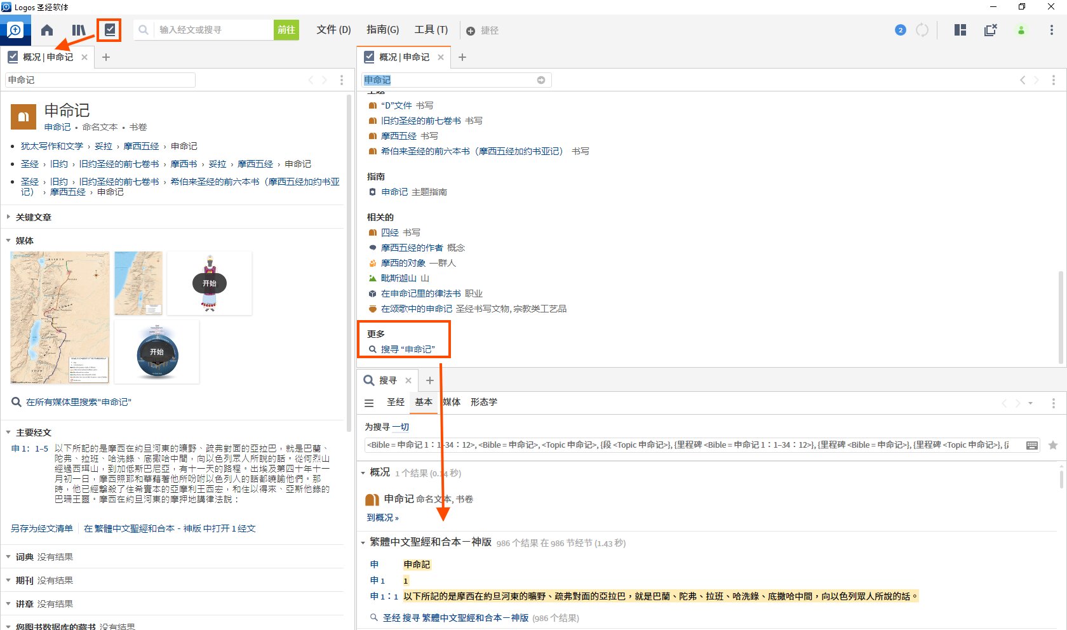Collapse the 主要经文 section
1067x630 pixels.
[34, 432]
